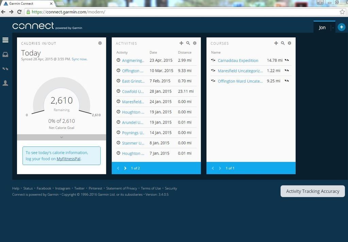The image size is (348, 242).
Task: Open Angmering activity link
Action: point(133,61)
